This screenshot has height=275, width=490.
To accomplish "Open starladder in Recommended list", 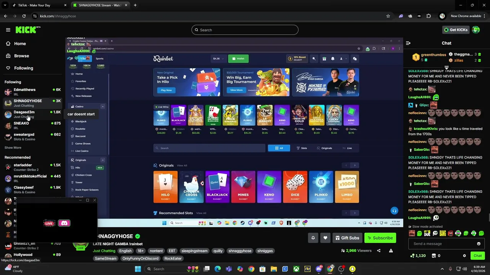I will 33,167.
